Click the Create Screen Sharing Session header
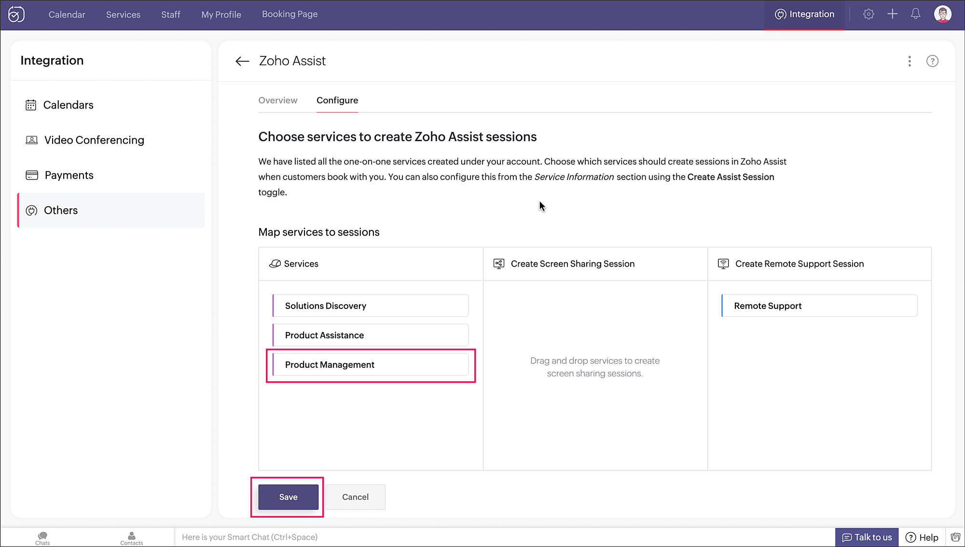965x547 pixels. coord(573,264)
